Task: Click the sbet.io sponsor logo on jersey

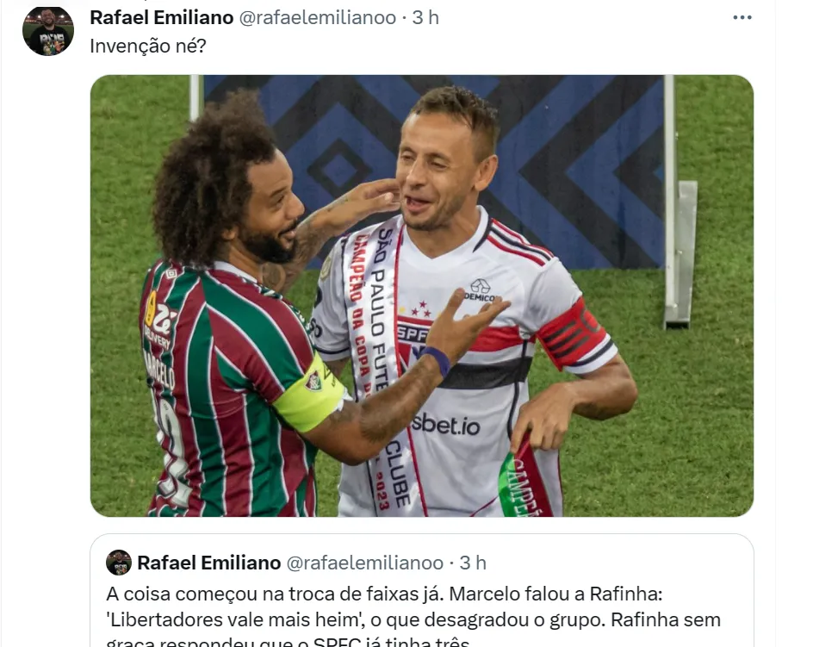Action: coord(446,425)
